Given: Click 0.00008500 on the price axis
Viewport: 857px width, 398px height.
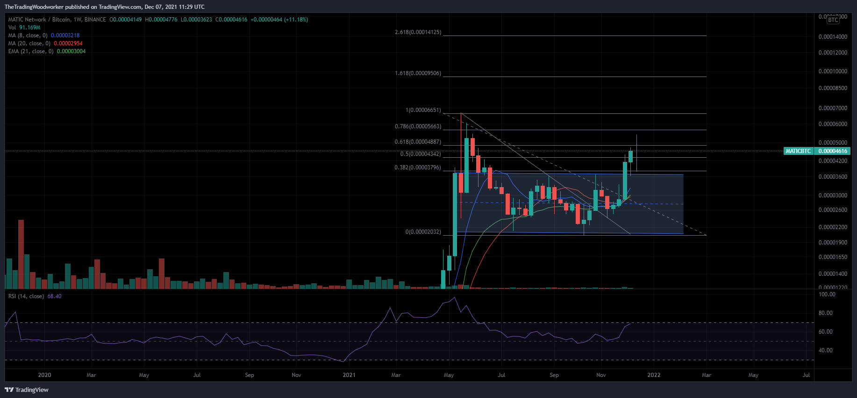Looking at the screenshot, I should [833, 88].
